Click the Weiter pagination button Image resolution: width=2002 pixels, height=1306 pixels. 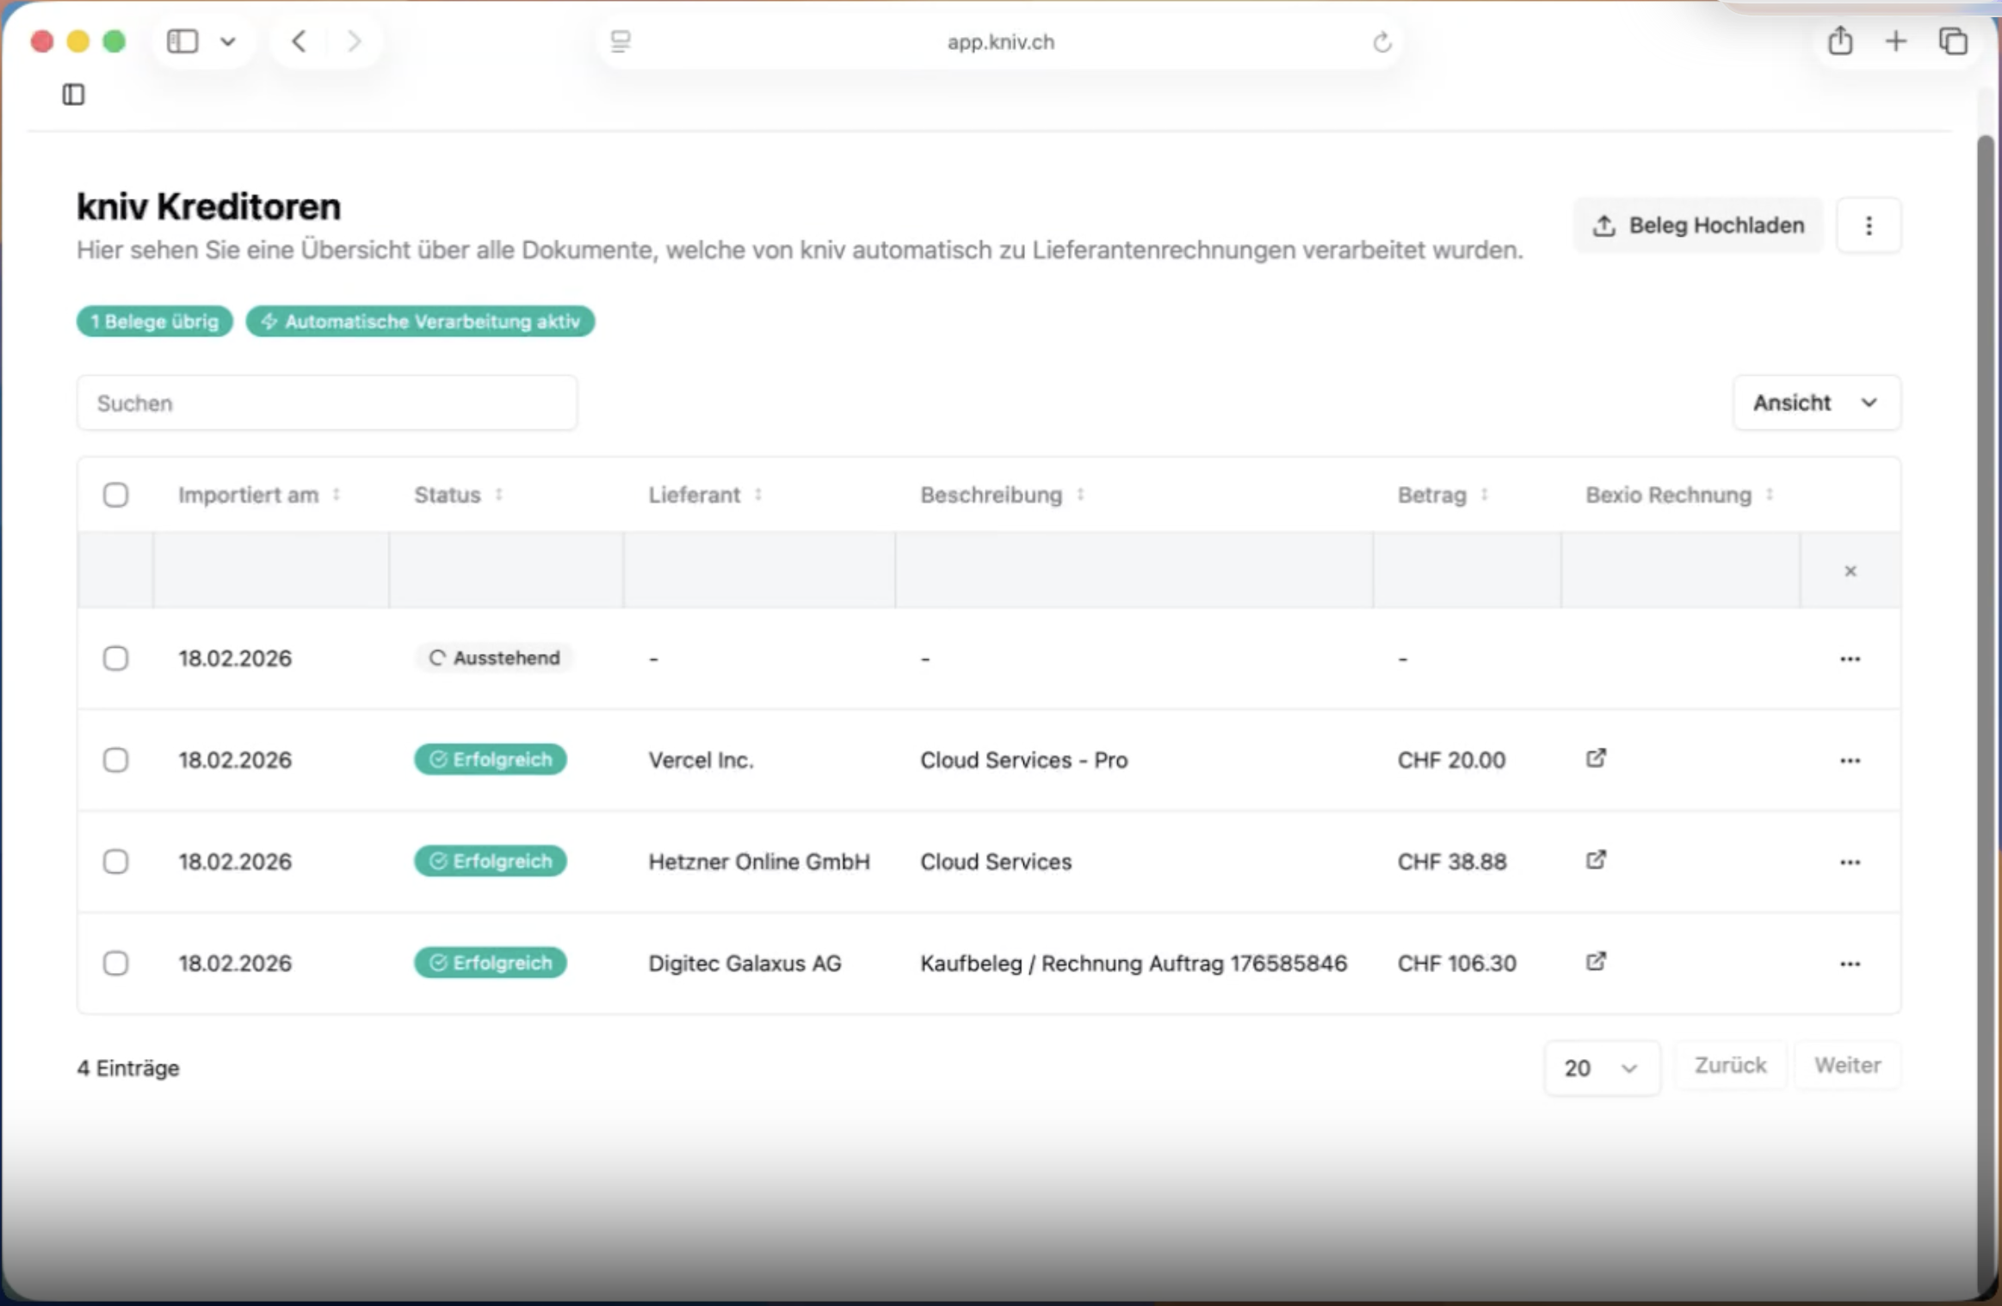pyautogui.click(x=1847, y=1065)
